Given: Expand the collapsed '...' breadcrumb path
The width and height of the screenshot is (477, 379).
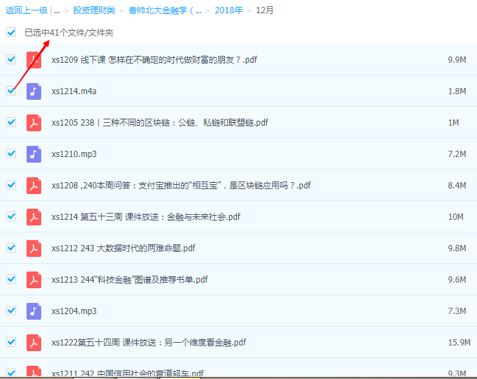Looking at the screenshot, I should click(57, 10).
